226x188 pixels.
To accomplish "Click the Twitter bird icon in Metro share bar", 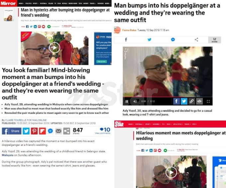I will (x=150, y=40).
